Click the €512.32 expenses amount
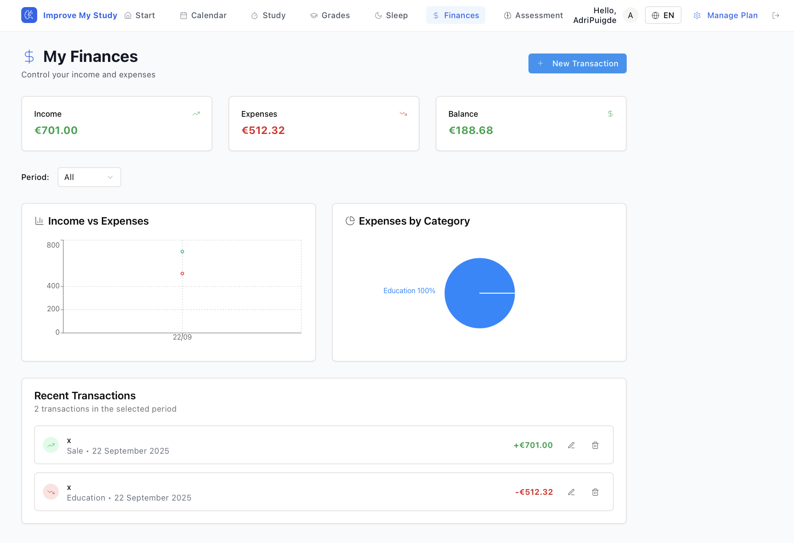This screenshot has height=543, width=794. (263, 130)
